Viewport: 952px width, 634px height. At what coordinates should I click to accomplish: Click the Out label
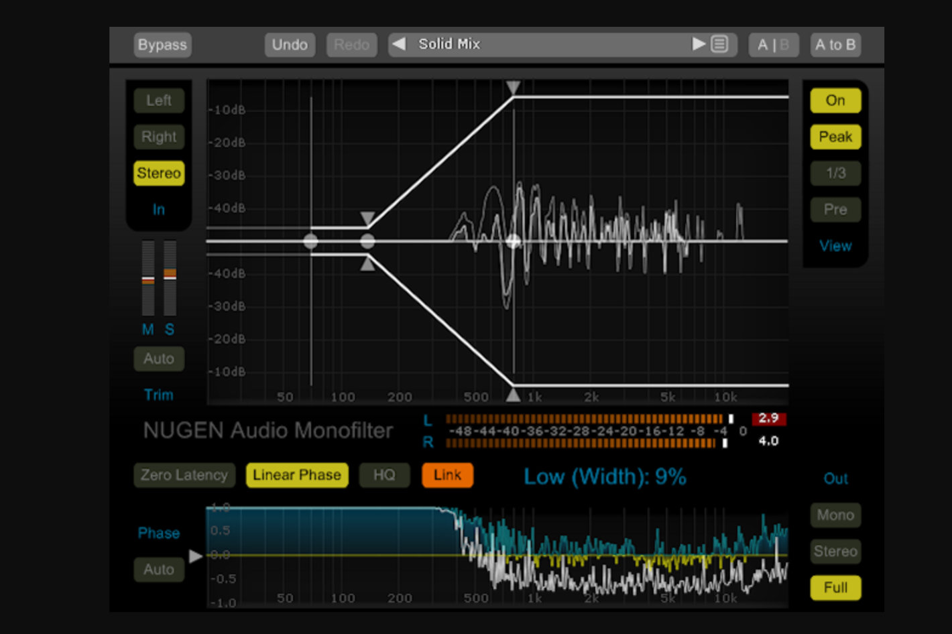pos(835,479)
